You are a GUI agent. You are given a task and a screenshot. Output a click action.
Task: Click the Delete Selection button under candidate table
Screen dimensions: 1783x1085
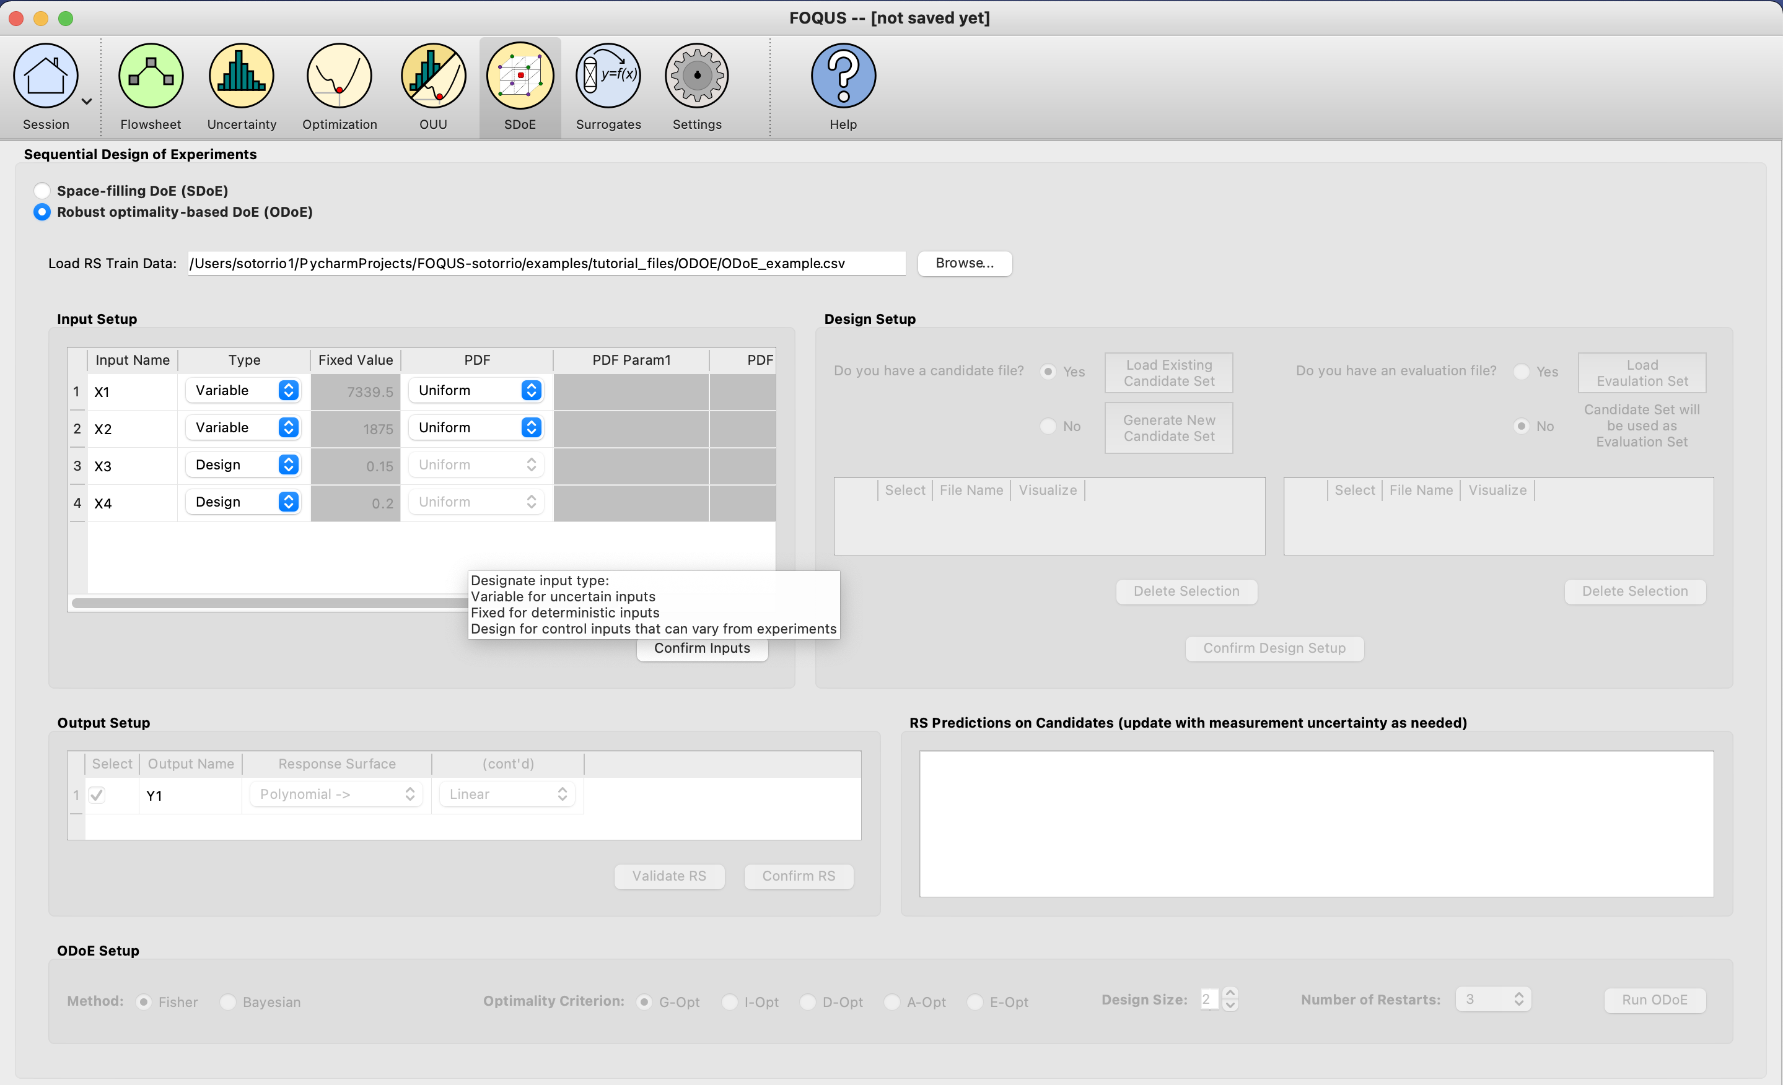1186,591
